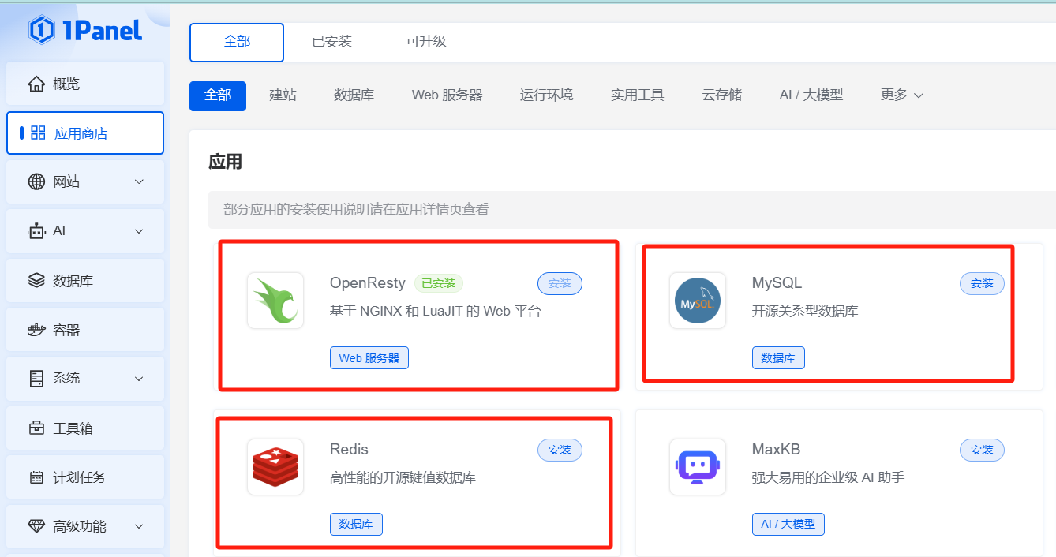Filter apps by 运行环境 category
This screenshot has height=557, width=1056.
[546, 95]
